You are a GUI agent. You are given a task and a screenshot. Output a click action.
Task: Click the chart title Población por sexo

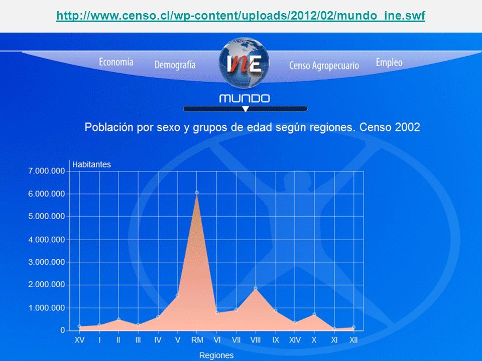click(x=252, y=127)
